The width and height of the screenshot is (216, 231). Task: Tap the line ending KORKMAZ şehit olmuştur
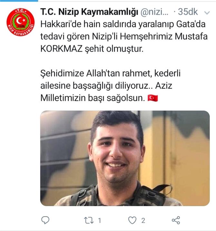(92, 49)
